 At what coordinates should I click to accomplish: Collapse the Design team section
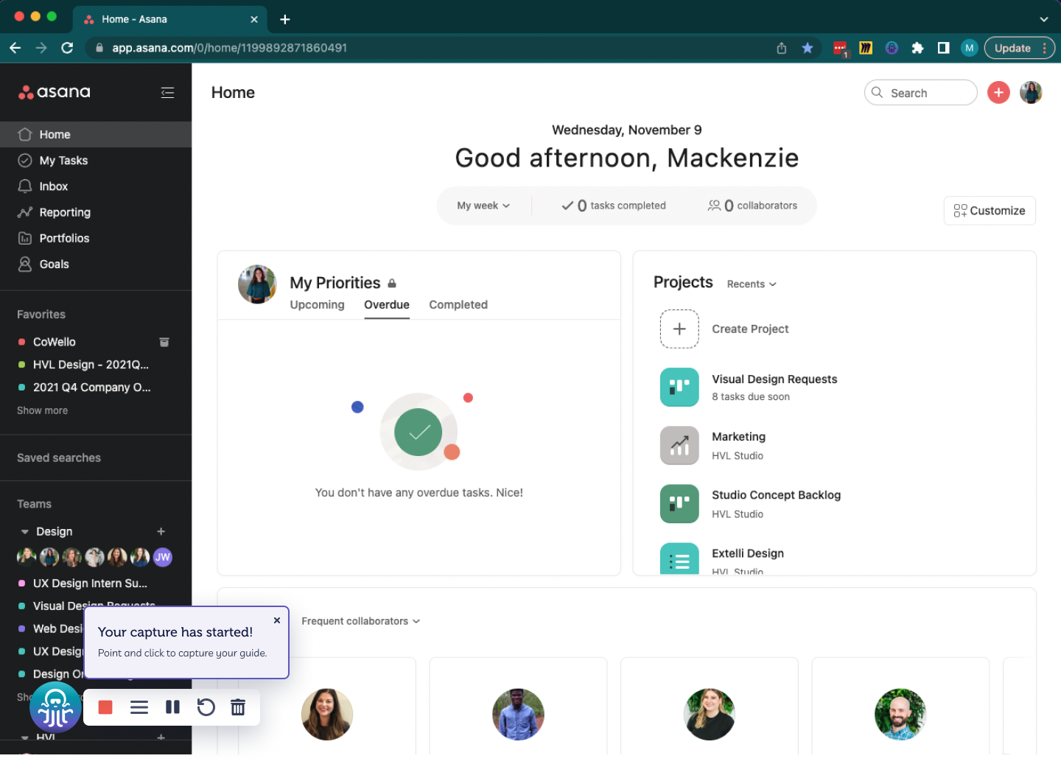(x=25, y=531)
